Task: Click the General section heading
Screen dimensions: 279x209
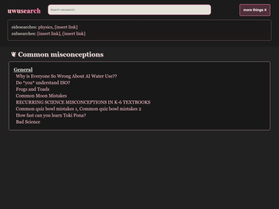Action: (23, 70)
